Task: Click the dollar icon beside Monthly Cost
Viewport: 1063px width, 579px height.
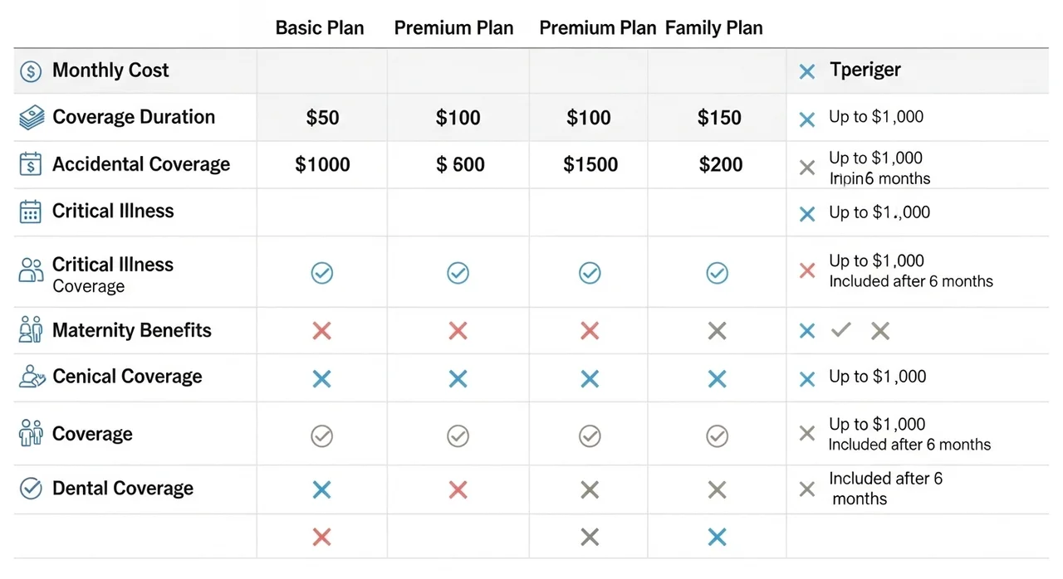Action: (31, 71)
